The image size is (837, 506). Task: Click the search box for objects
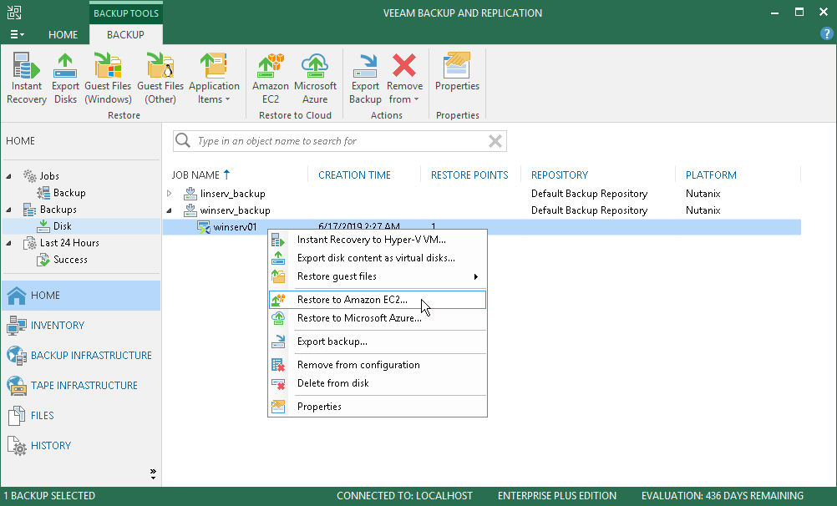[339, 141]
